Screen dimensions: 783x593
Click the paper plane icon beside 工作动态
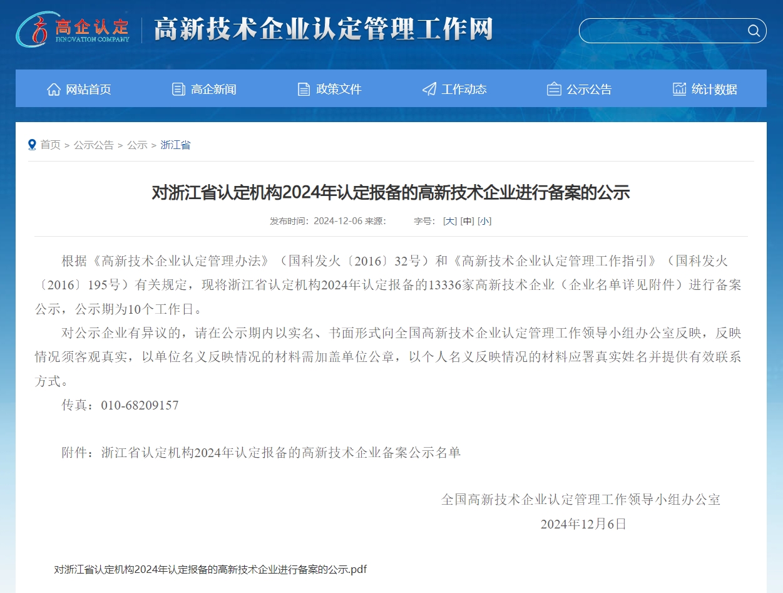[x=429, y=89]
